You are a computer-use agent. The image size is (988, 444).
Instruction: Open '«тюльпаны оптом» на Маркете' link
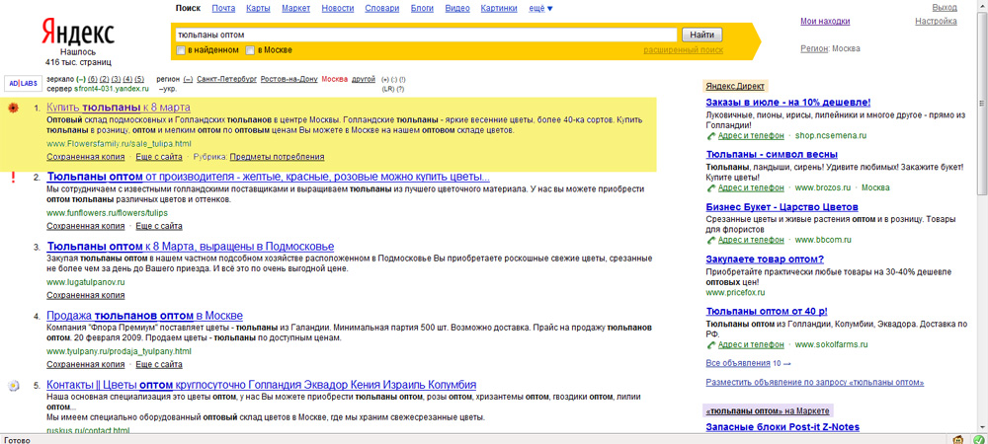[768, 410]
